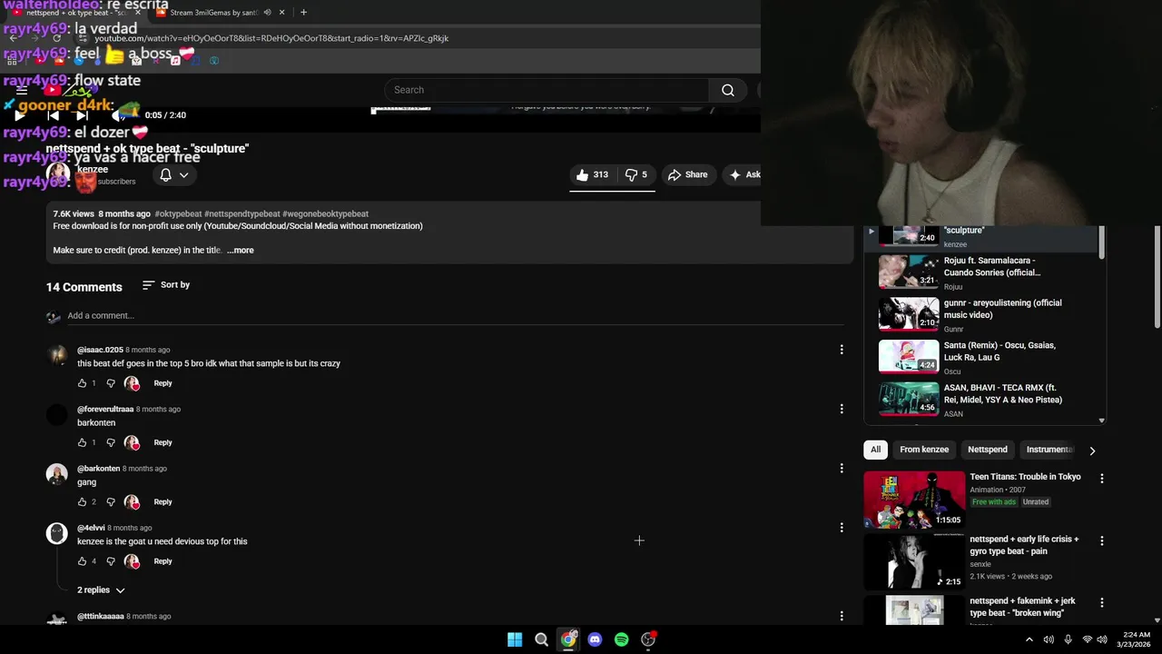Dislike the video showing 5 dislikes
Screen dimensions: 1162x654
click(x=635, y=174)
